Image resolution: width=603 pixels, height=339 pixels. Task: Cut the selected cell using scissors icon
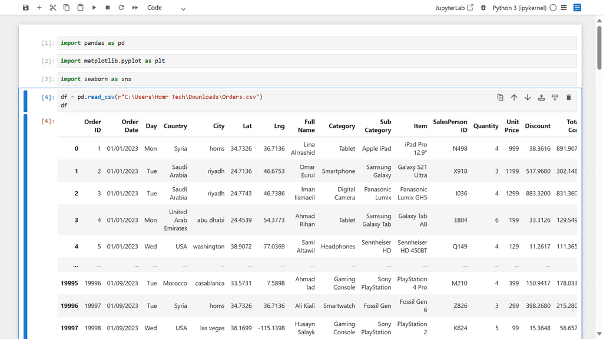point(53,8)
